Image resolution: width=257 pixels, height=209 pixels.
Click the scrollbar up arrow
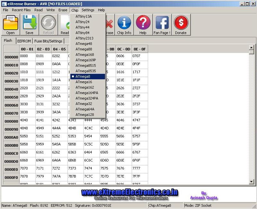click(x=252, y=48)
